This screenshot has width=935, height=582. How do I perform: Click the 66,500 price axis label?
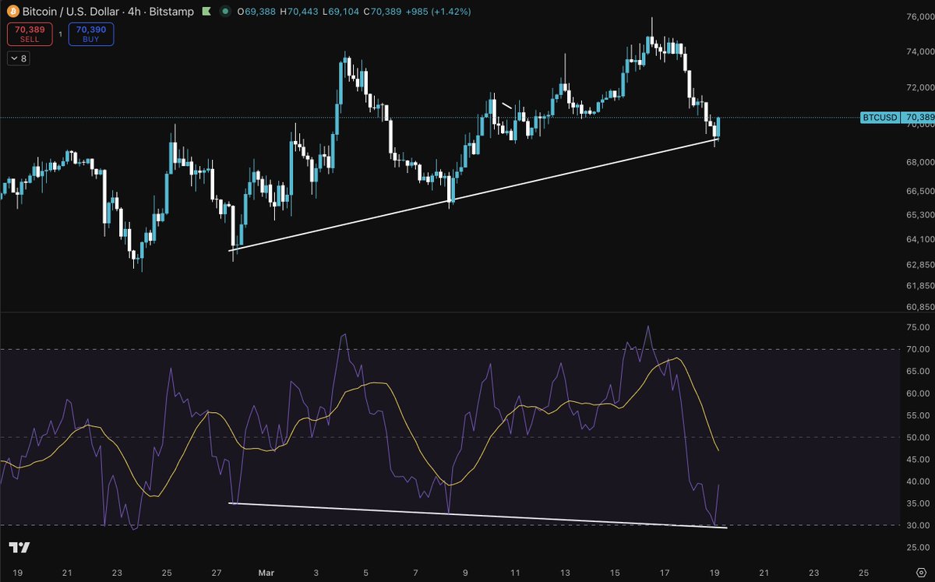click(920, 191)
